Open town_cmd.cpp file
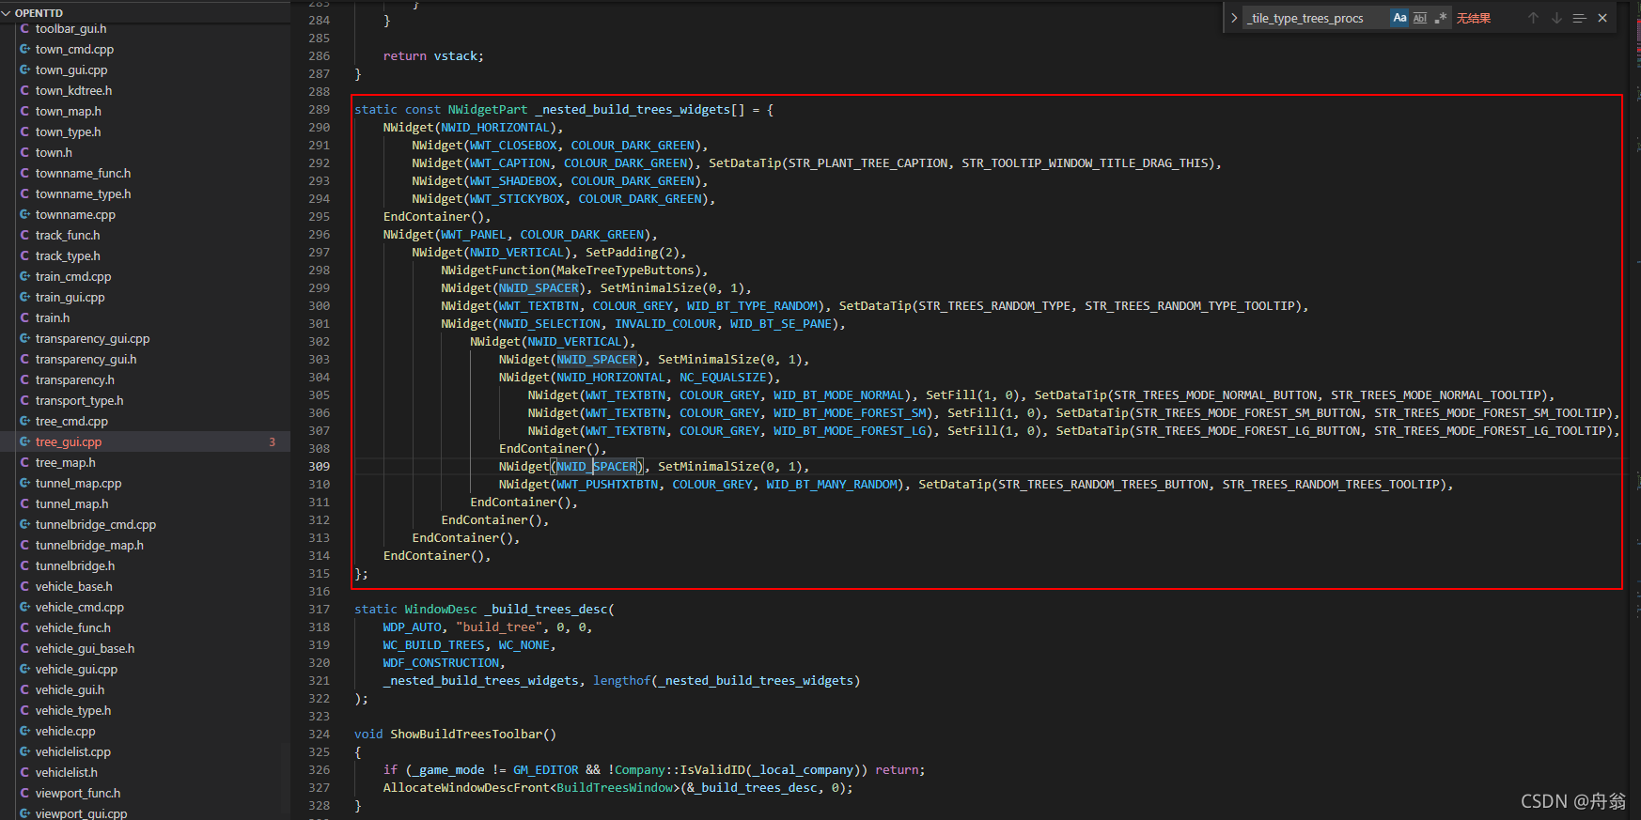Image resolution: width=1641 pixels, height=820 pixels. pyautogui.click(x=145, y=49)
